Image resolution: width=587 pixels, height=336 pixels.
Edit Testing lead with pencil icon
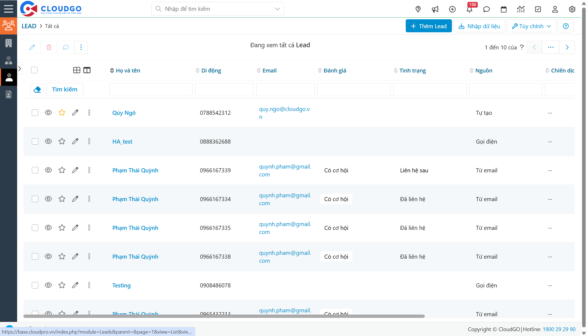(75, 285)
